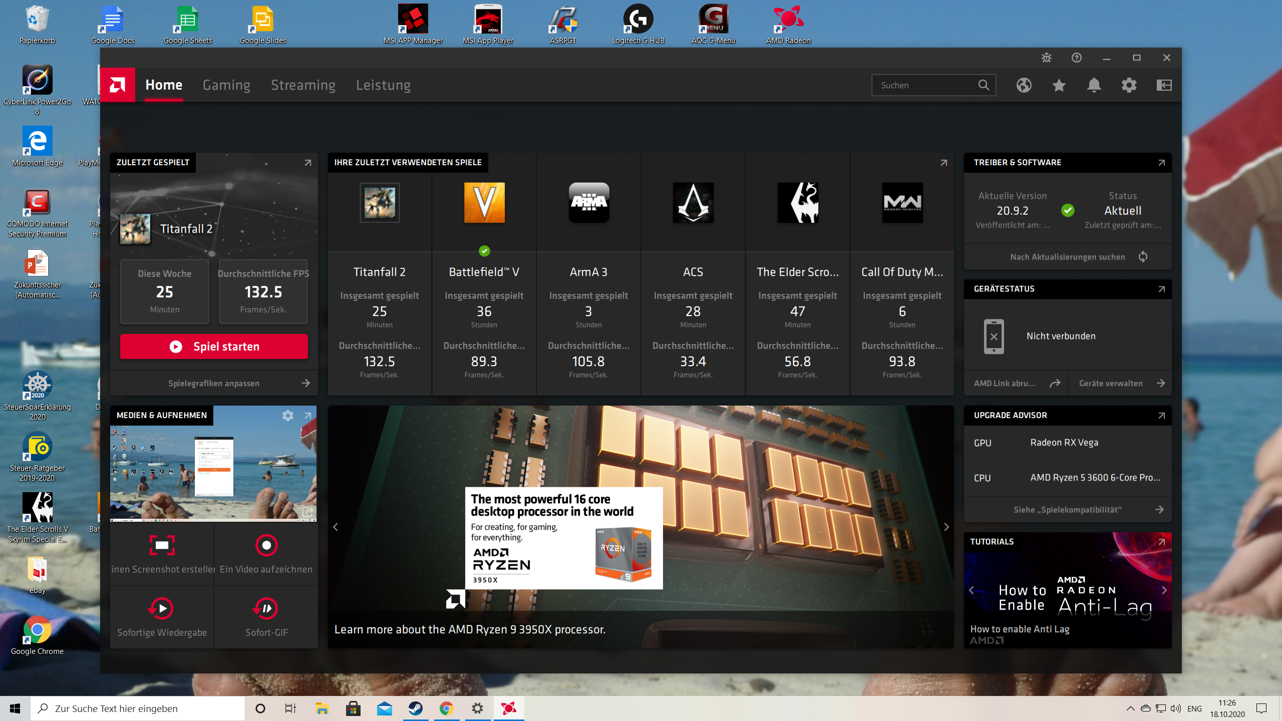Expand the Treiber & Software panel
The image size is (1282, 721).
pyautogui.click(x=1161, y=163)
